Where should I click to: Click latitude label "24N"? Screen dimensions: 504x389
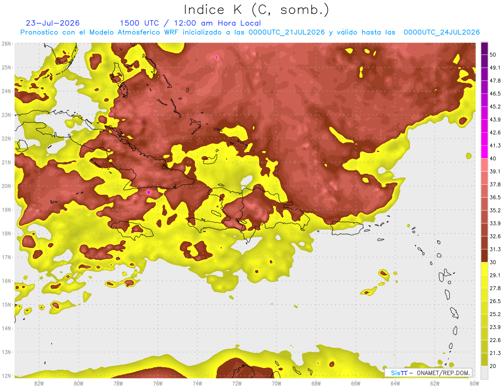tap(6, 91)
